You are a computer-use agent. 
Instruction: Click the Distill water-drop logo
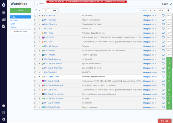4,5
